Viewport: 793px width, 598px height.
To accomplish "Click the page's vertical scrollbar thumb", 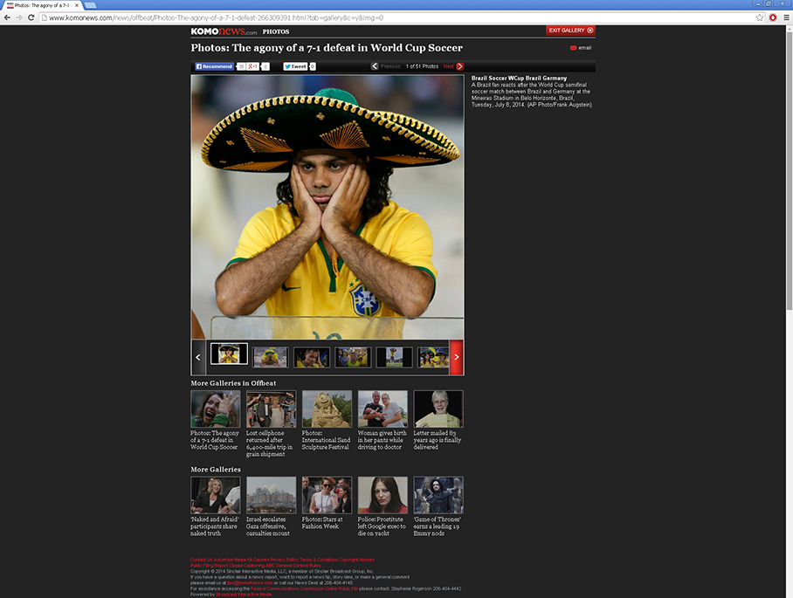I will point(789,170).
